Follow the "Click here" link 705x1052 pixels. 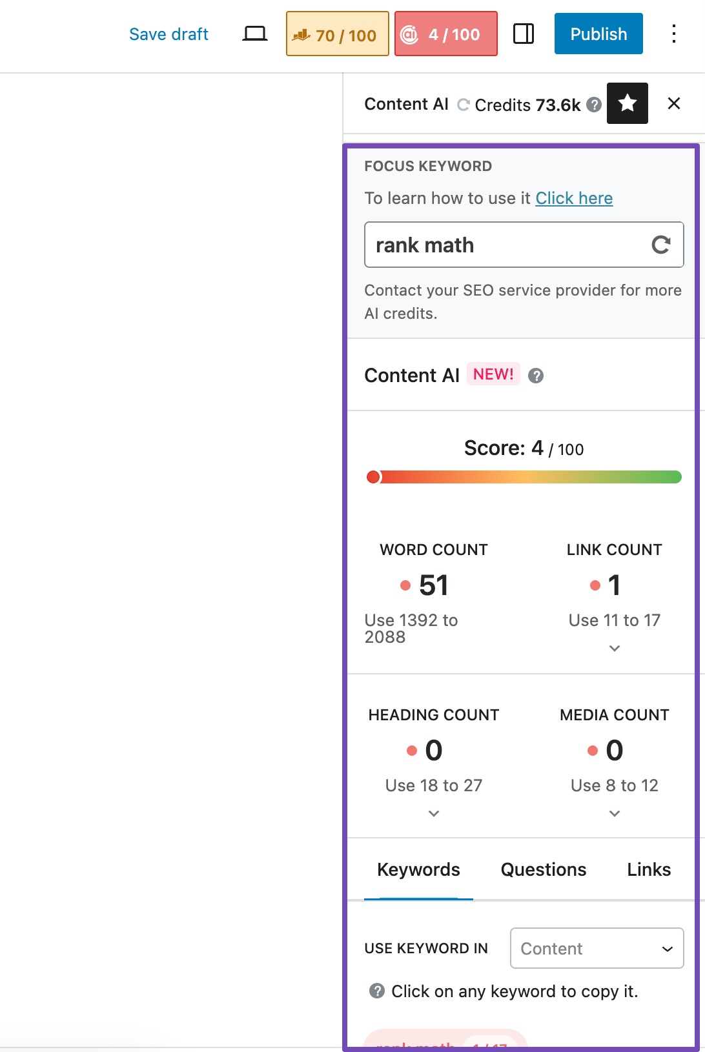[x=574, y=198]
